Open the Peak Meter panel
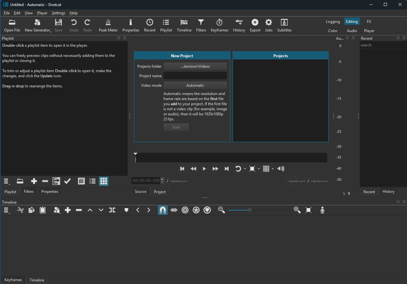The width and height of the screenshot is (407, 284). pos(108,25)
